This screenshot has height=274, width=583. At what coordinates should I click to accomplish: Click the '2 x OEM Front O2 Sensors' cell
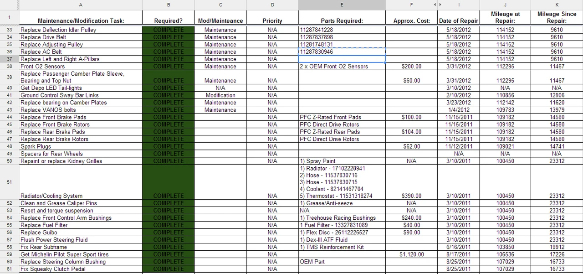click(342, 66)
